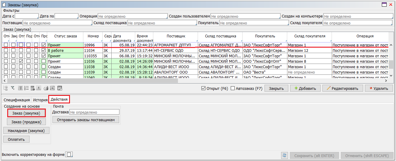Switch to the Спецификация tab

point(17,100)
